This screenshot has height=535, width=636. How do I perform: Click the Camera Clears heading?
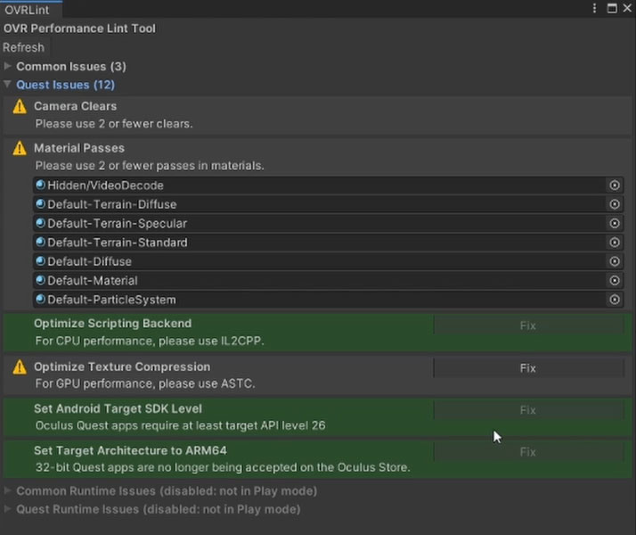tap(75, 106)
